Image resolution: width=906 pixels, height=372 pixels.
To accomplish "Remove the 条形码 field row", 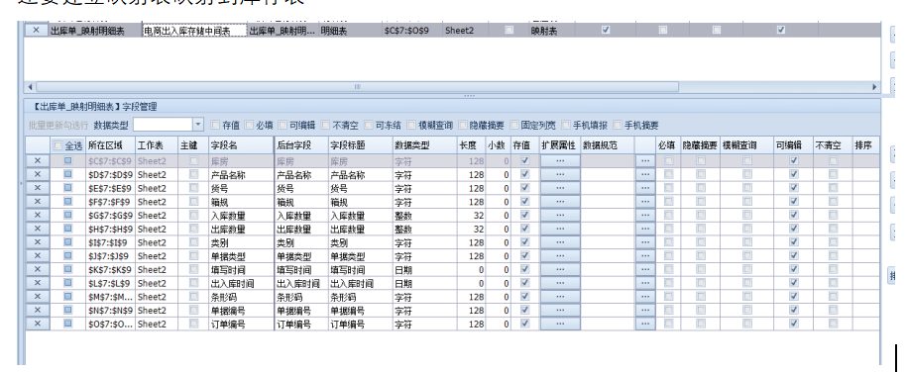I will [38, 297].
